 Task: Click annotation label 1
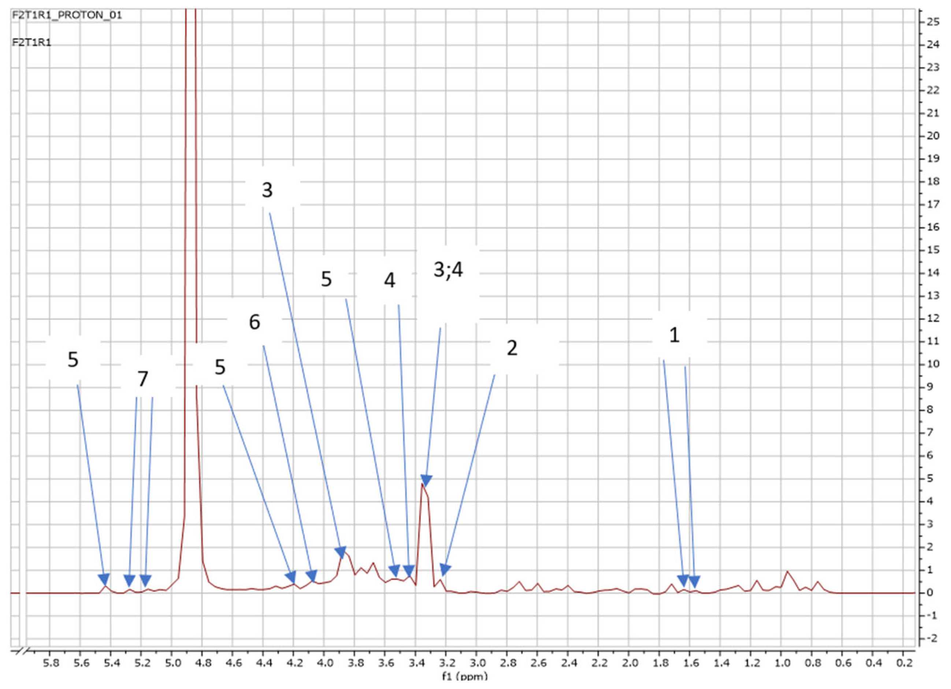click(674, 335)
